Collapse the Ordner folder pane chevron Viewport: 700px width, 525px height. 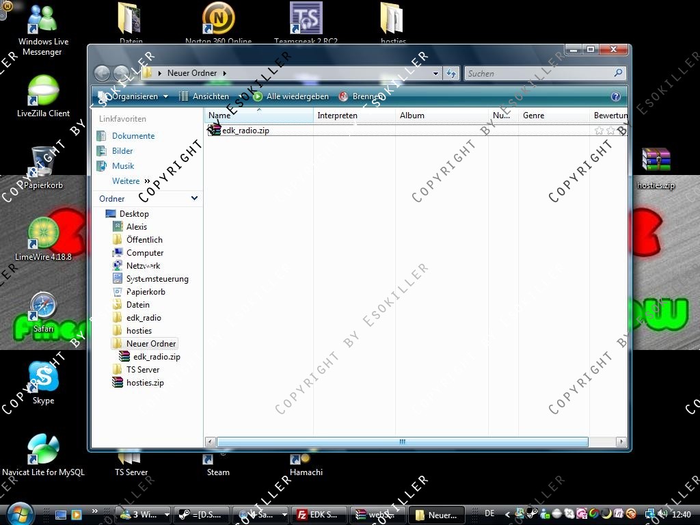click(194, 198)
